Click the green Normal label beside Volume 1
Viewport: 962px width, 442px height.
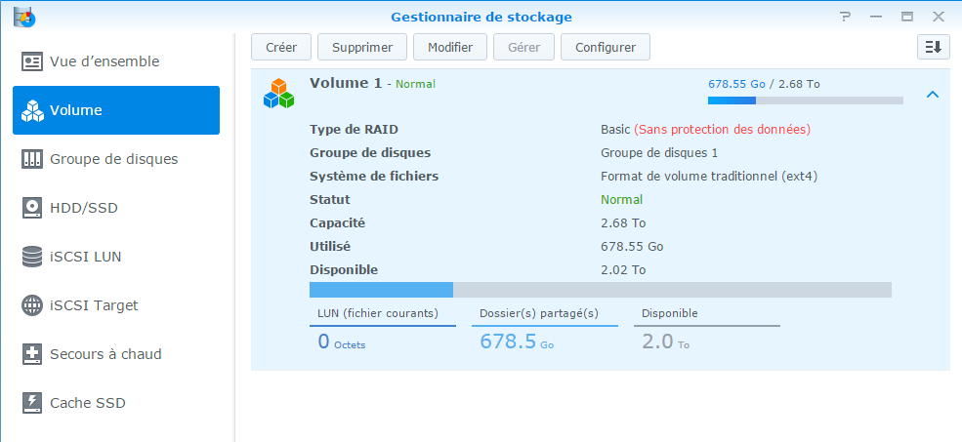pyautogui.click(x=415, y=84)
